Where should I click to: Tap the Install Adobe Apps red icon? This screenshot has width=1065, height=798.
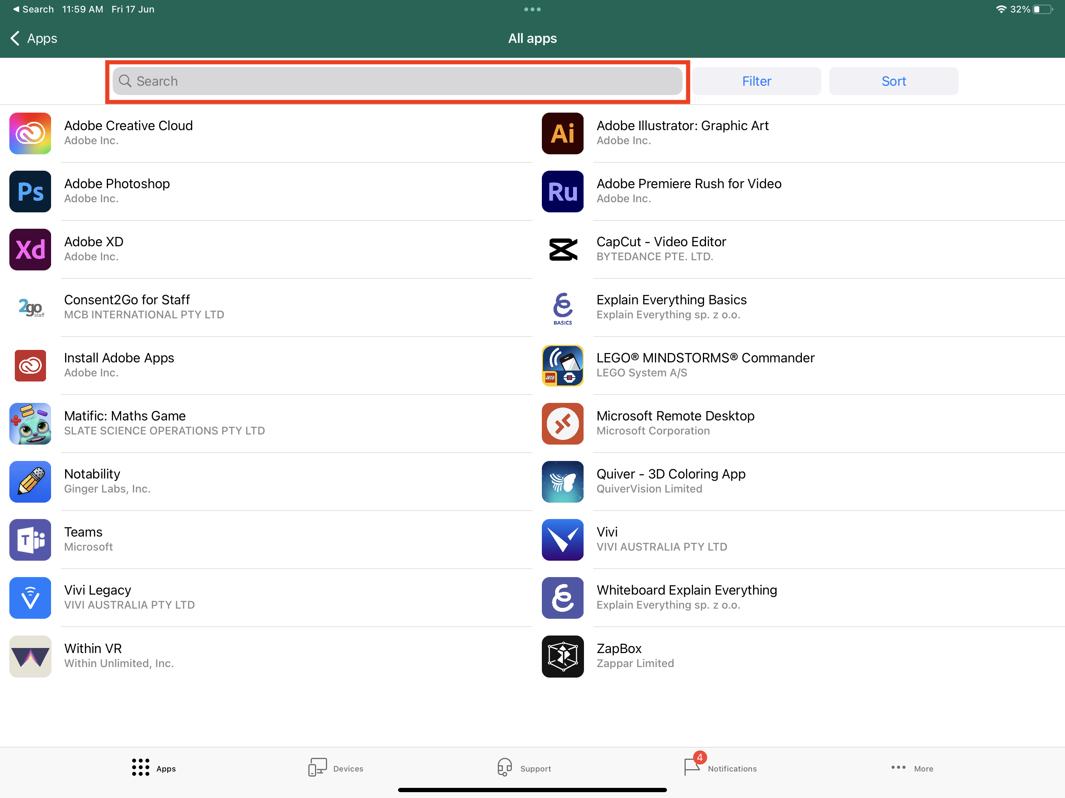[x=30, y=366]
